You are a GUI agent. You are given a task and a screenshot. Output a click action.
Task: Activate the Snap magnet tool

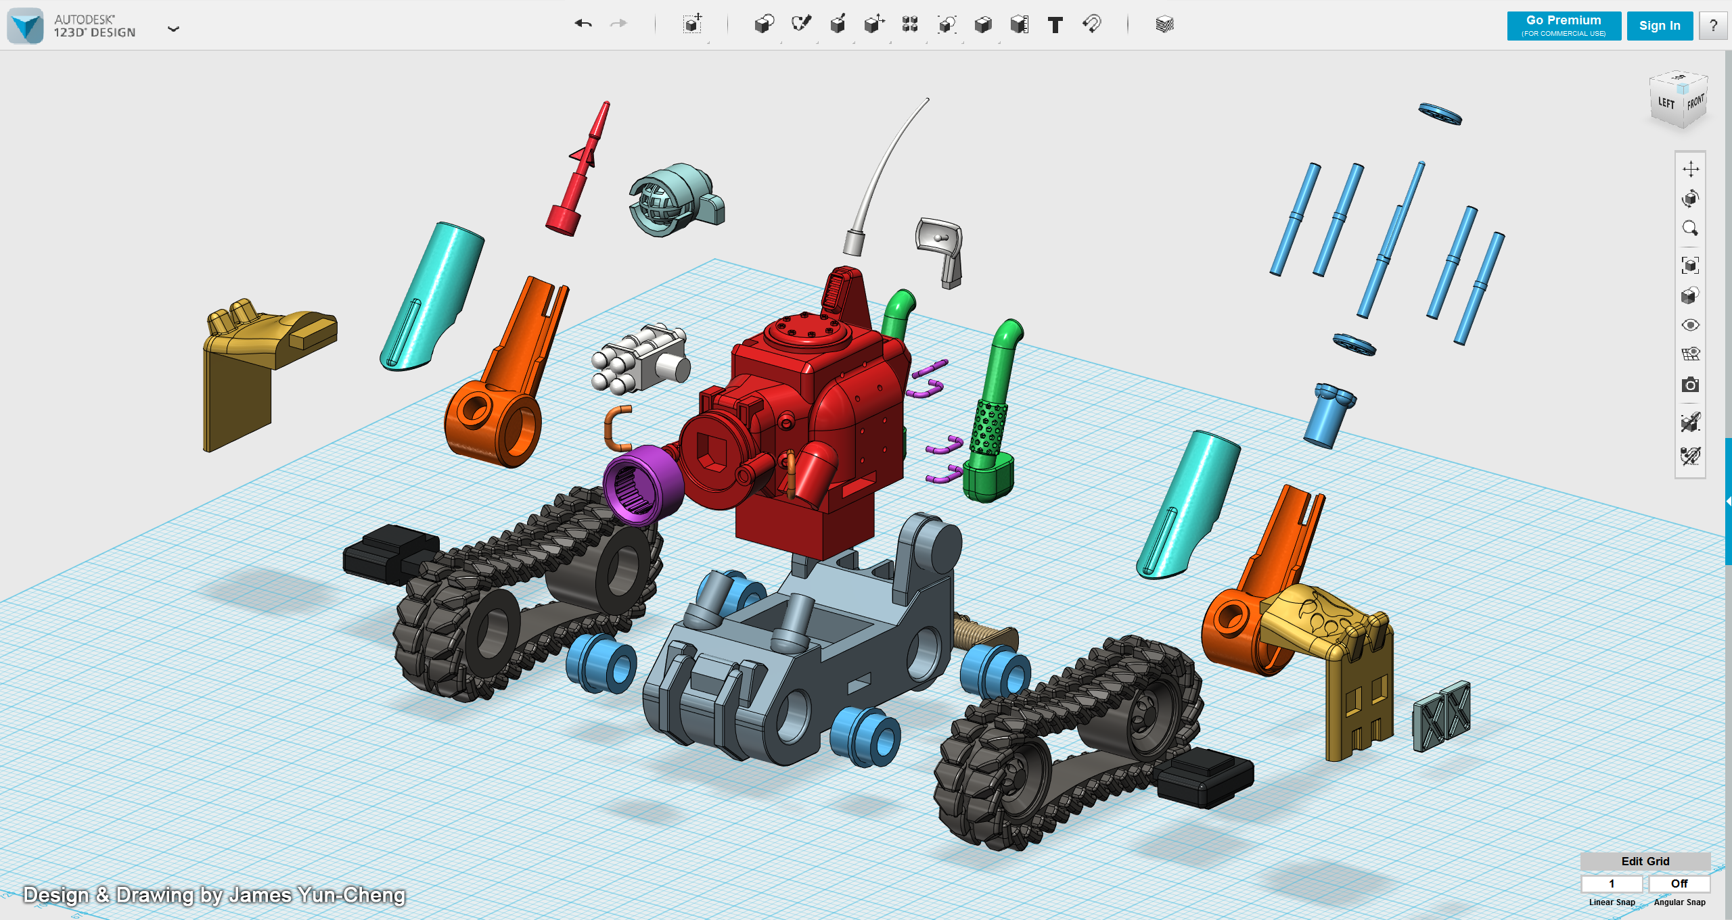pyautogui.click(x=1091, y=25)
